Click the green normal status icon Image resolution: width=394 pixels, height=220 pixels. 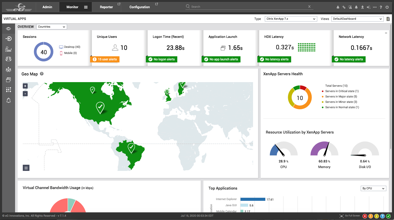(388, 216)
